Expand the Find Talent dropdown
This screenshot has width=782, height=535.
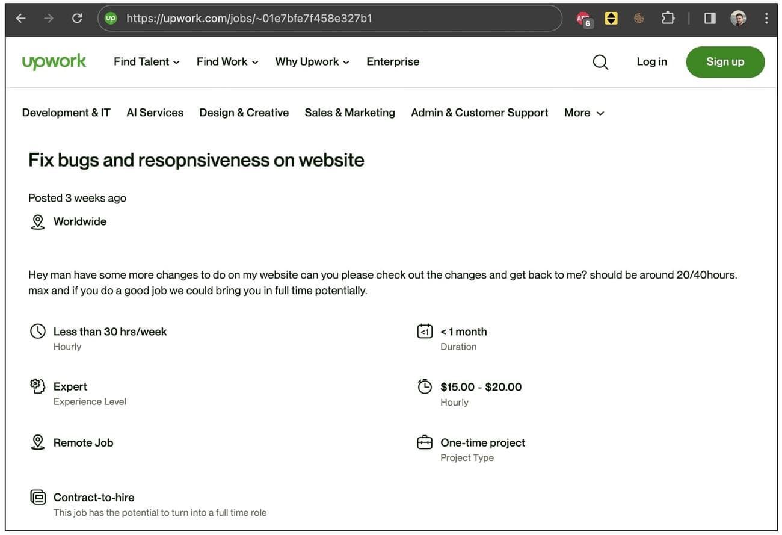tap(146, 61)
